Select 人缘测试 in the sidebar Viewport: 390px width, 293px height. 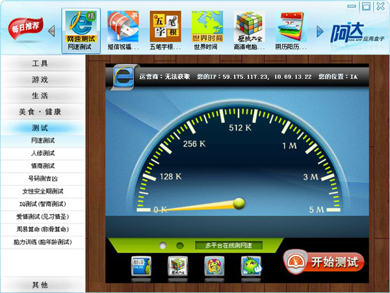click(43, 153)
